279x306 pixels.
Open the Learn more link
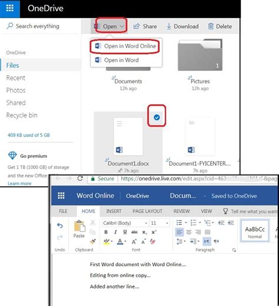[19, 184]
